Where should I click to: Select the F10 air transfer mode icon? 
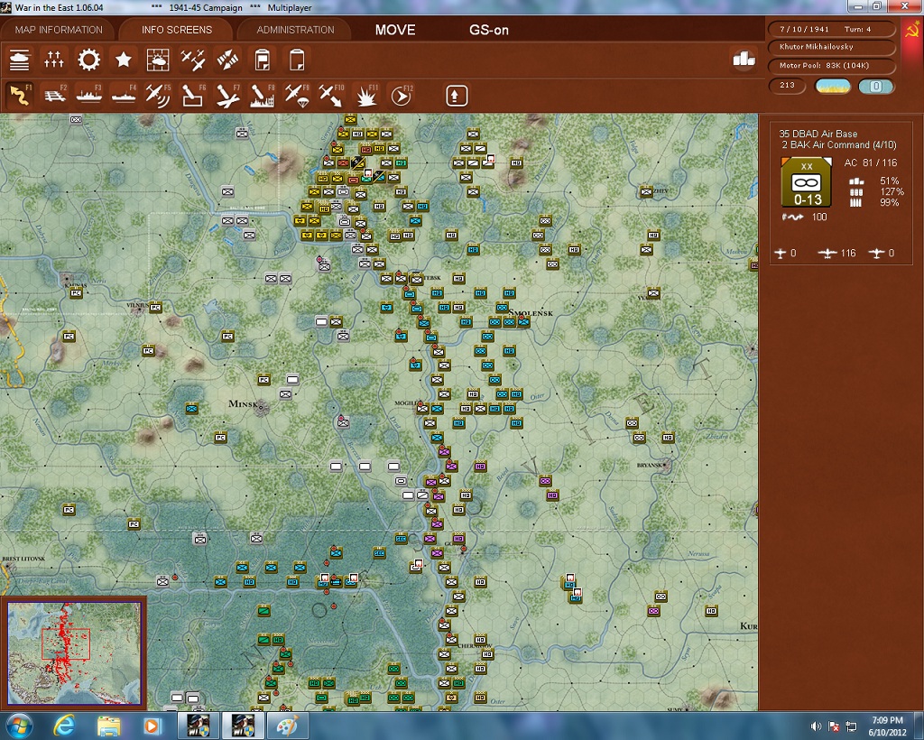331,96
